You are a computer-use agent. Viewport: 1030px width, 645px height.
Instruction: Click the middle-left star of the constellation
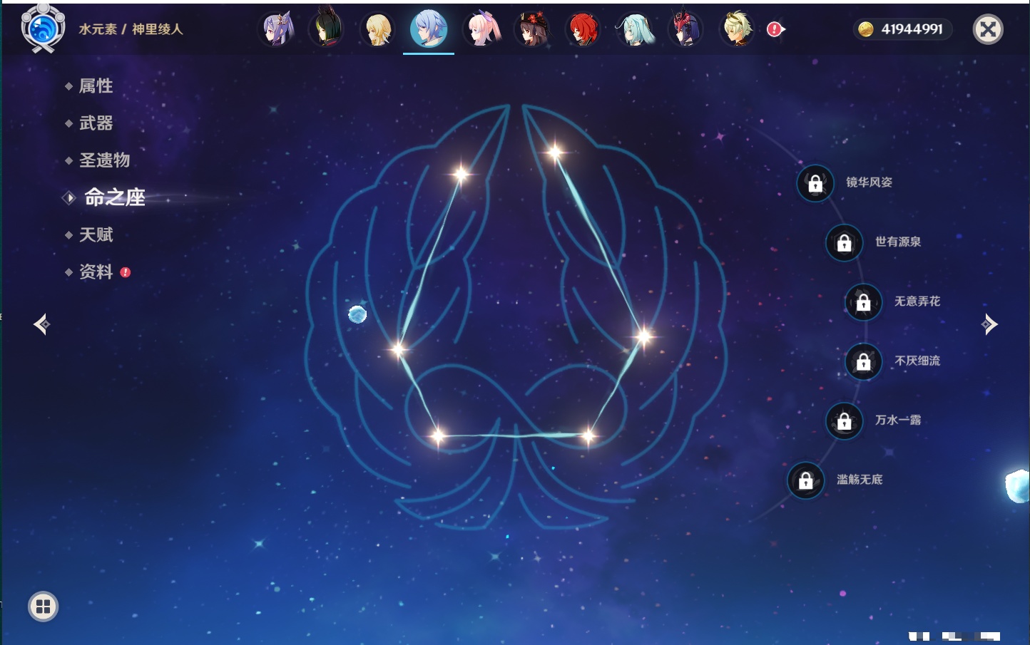(398, 349)
